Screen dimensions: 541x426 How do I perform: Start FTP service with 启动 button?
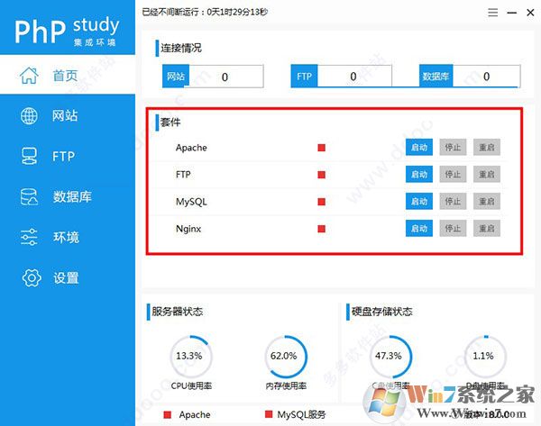419,174
